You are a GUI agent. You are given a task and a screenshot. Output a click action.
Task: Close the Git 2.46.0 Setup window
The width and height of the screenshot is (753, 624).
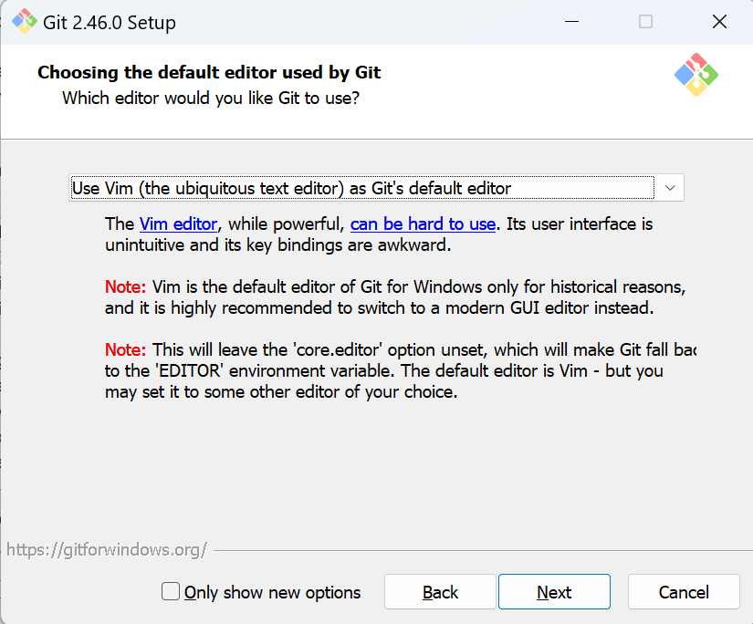tap(719, 22)
